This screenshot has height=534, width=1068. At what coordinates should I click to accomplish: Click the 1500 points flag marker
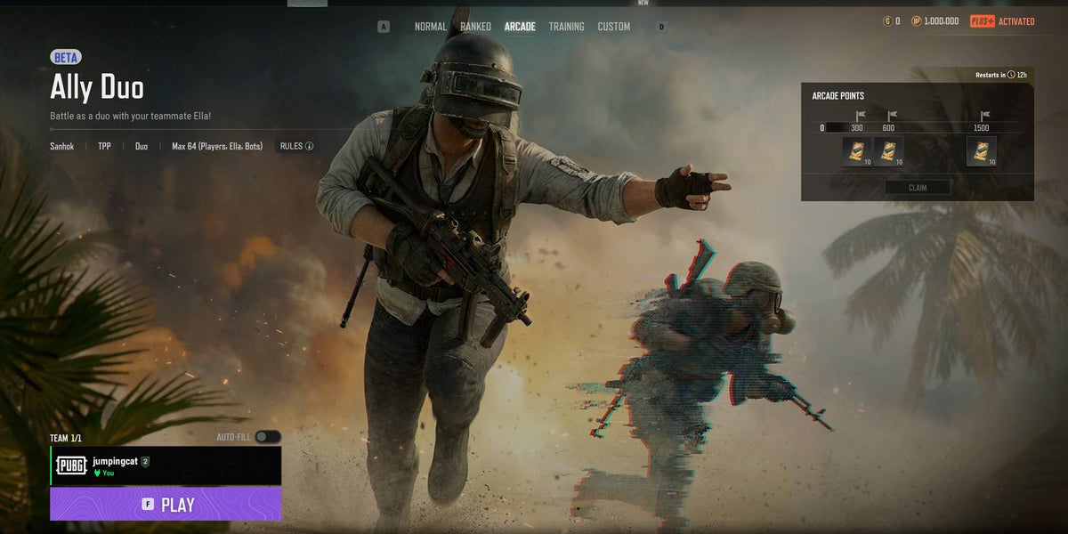[985, 116]
